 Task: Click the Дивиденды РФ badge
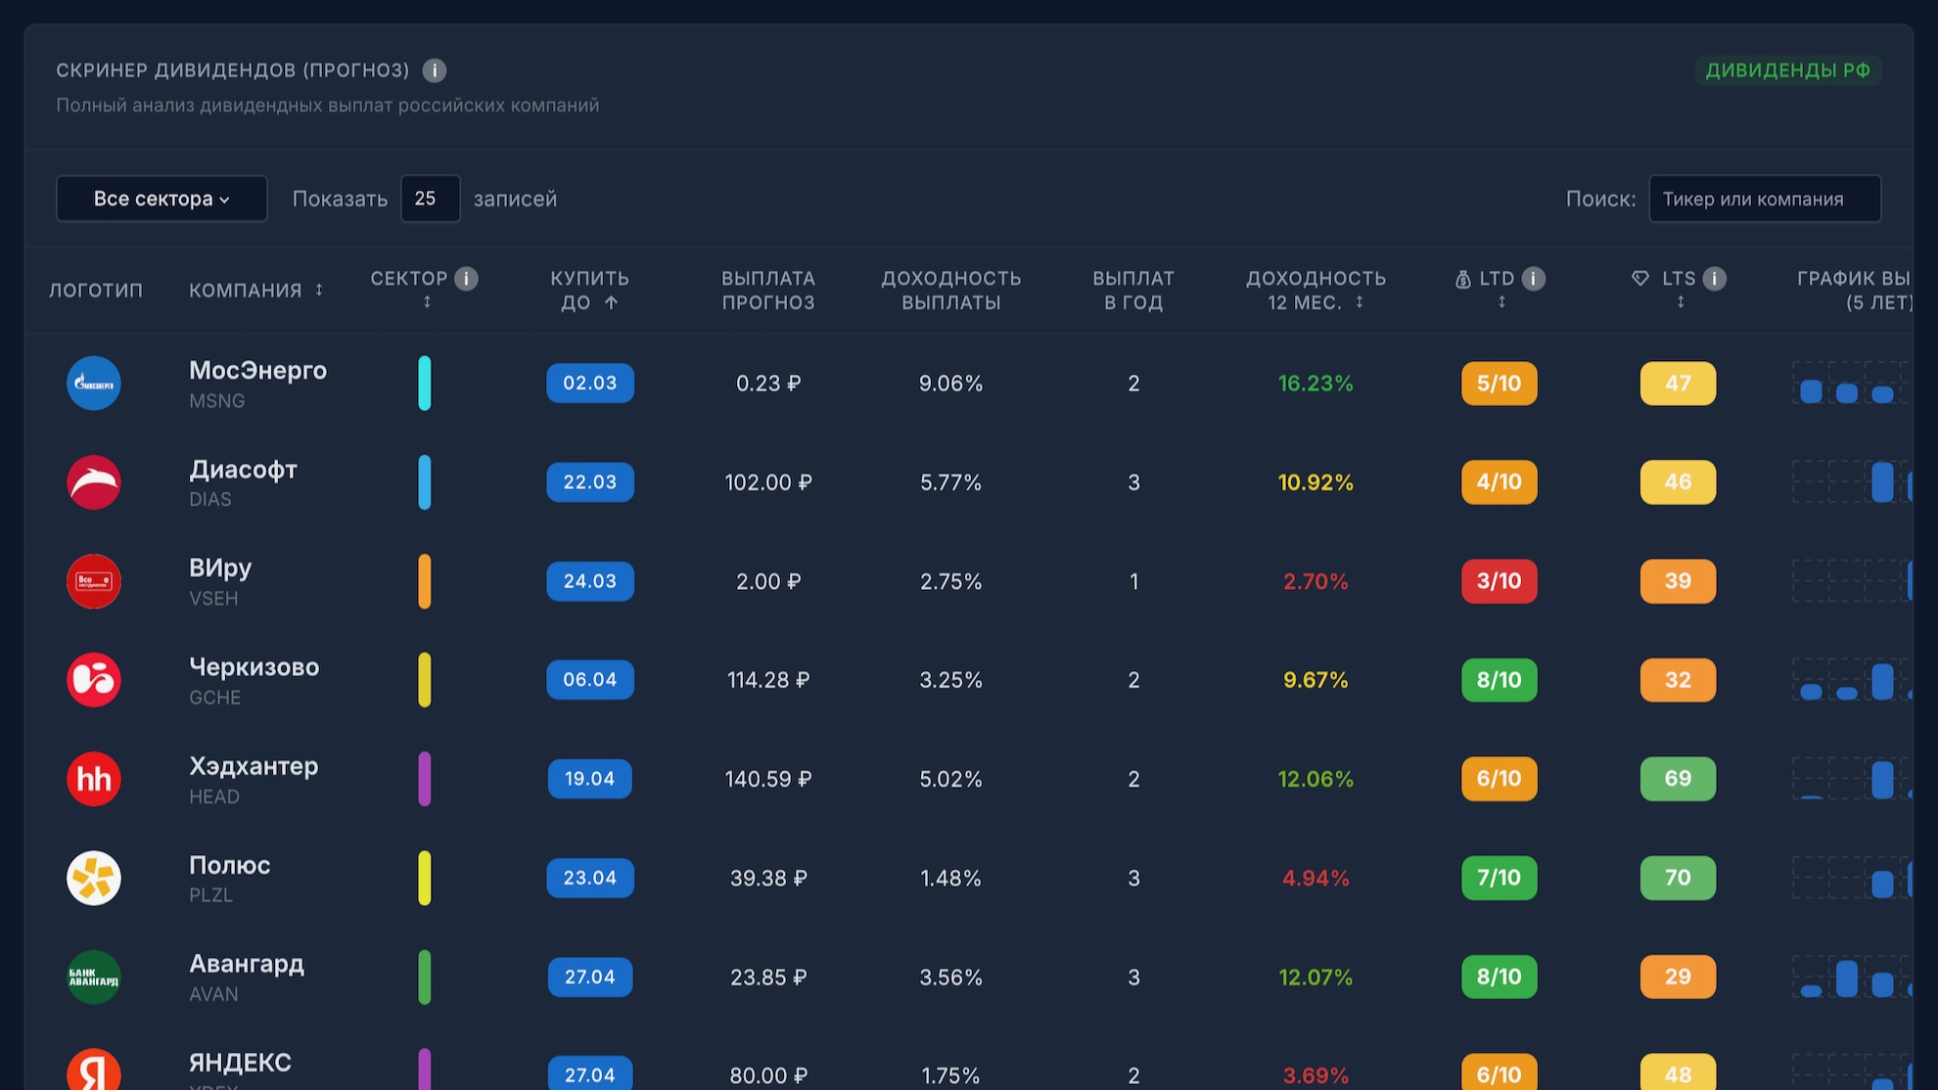pyautogui.click(x=1787, y=70)
